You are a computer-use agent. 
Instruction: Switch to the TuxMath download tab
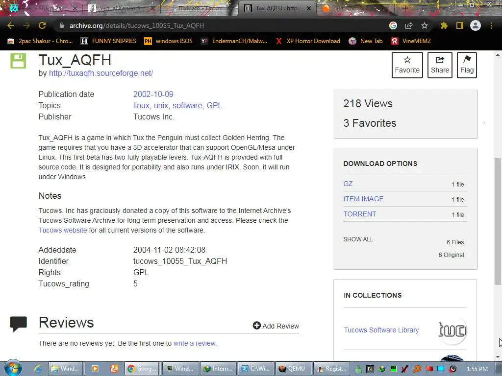click(x=199, y=8)
